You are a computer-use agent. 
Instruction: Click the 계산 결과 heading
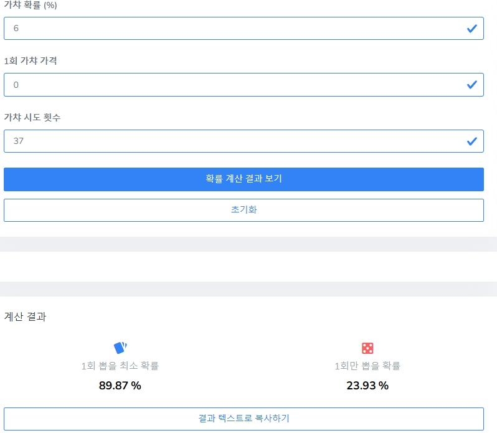[25, 316]
